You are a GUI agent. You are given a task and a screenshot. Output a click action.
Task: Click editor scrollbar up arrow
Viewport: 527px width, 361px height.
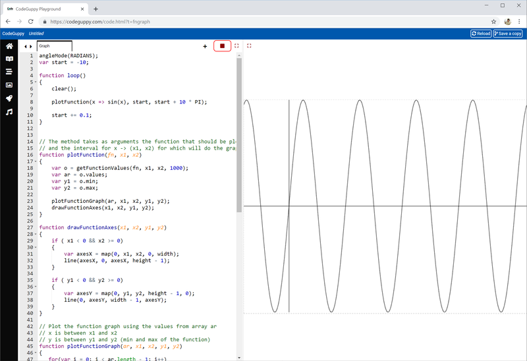(x=239, y=55)
